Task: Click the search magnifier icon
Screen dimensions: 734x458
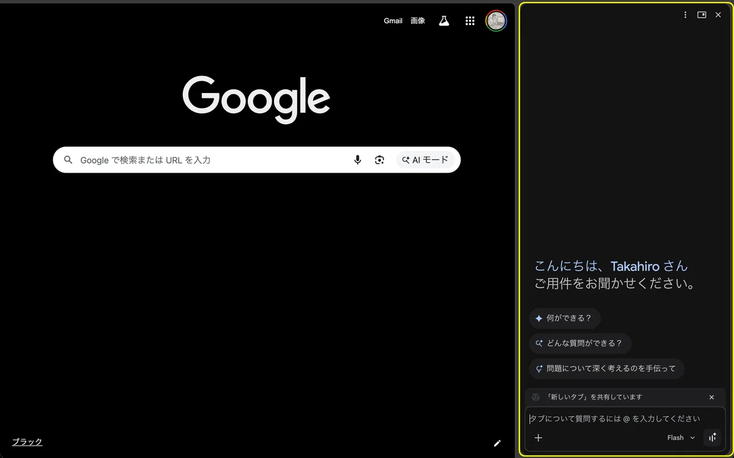Action: click(x=69, y=160)
